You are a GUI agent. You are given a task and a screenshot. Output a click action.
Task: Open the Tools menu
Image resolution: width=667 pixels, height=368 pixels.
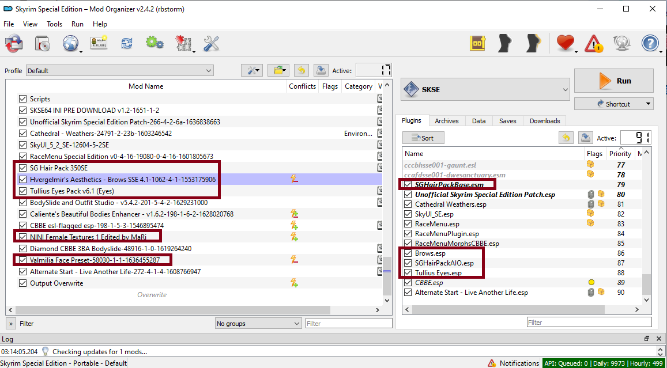(x=54, y=24)
